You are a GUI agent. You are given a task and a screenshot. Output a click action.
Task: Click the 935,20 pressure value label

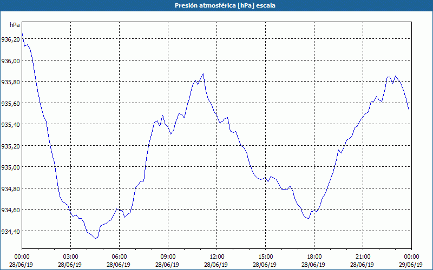pyautogui.click(x=10, y=146)
